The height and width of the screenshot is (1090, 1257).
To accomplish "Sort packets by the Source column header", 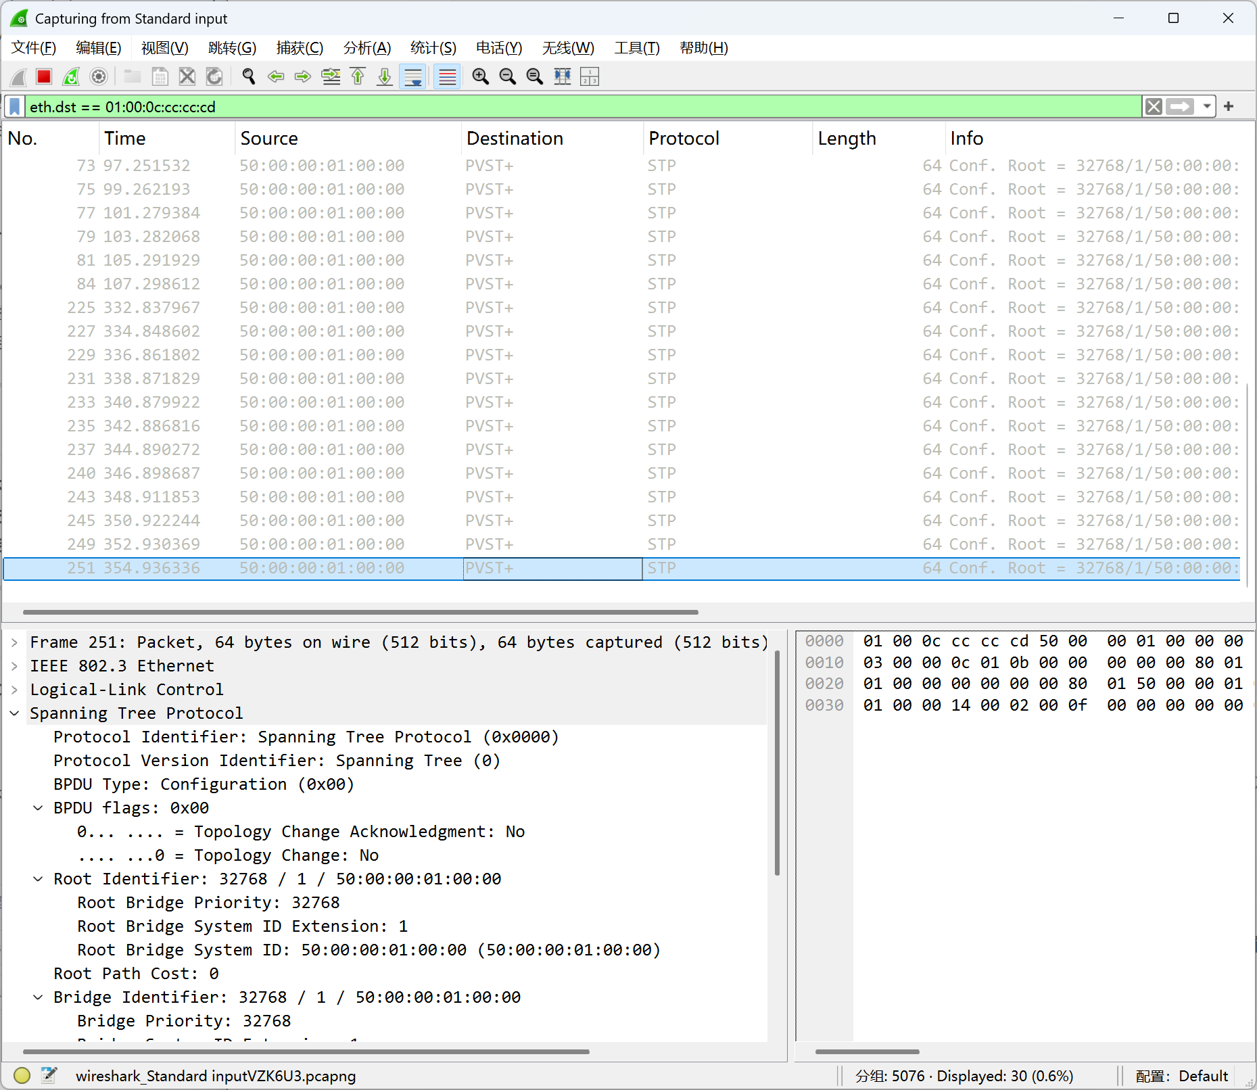I will (348, 139).
